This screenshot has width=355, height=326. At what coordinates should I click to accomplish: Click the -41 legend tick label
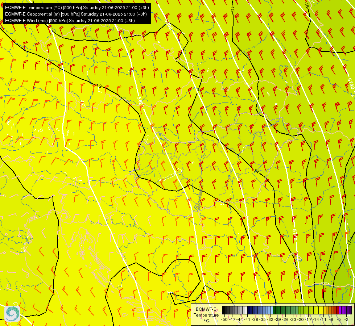tap(247, 320)
